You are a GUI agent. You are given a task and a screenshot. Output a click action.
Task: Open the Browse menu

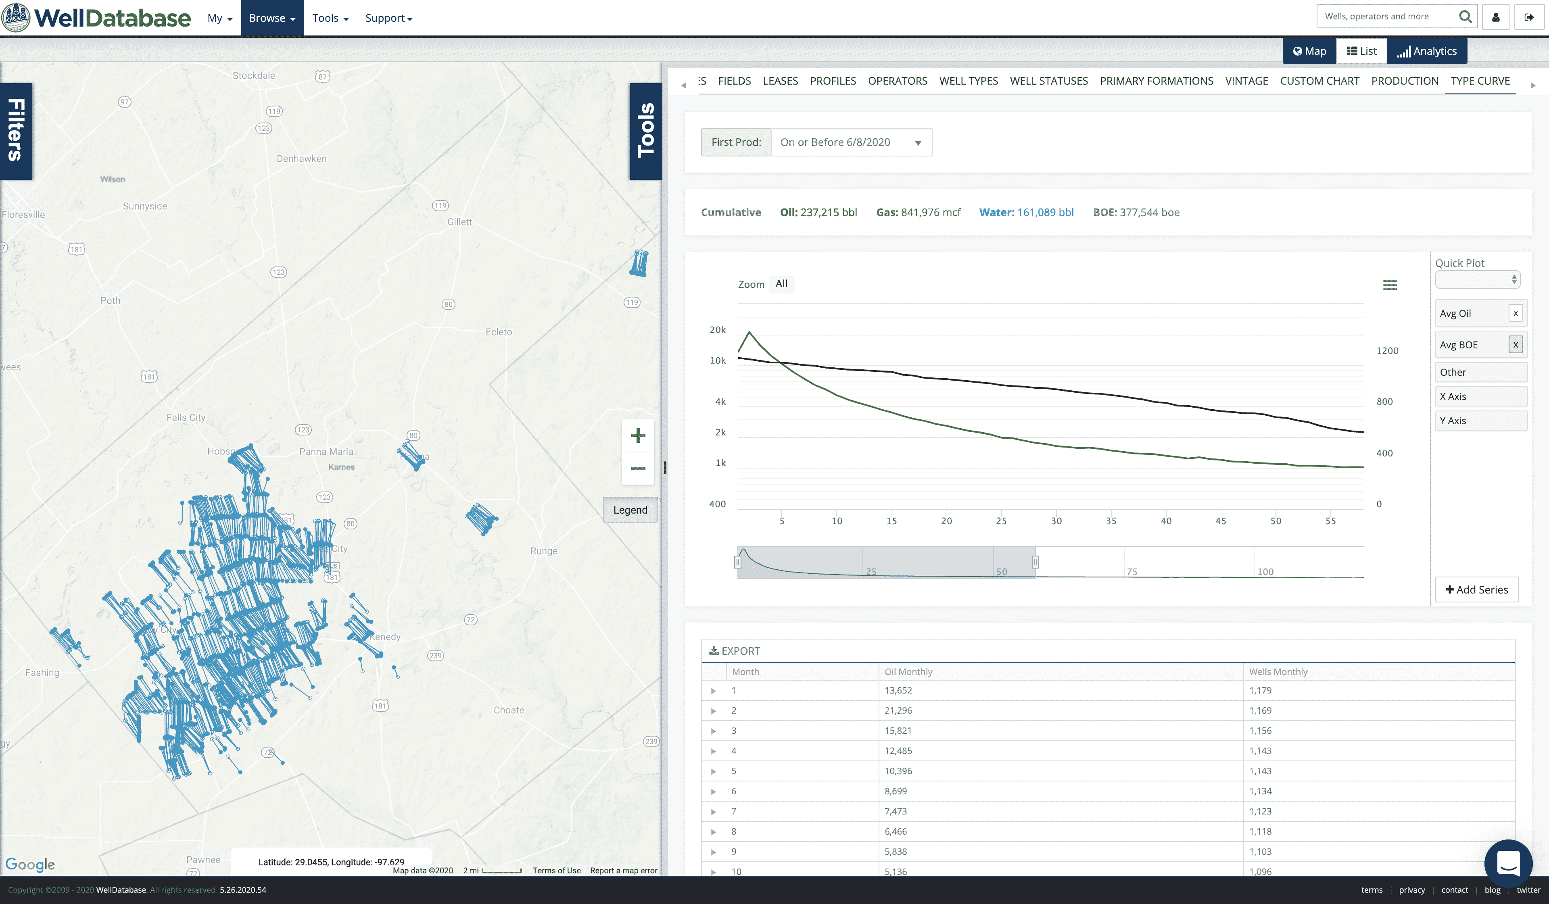point(272,18)
